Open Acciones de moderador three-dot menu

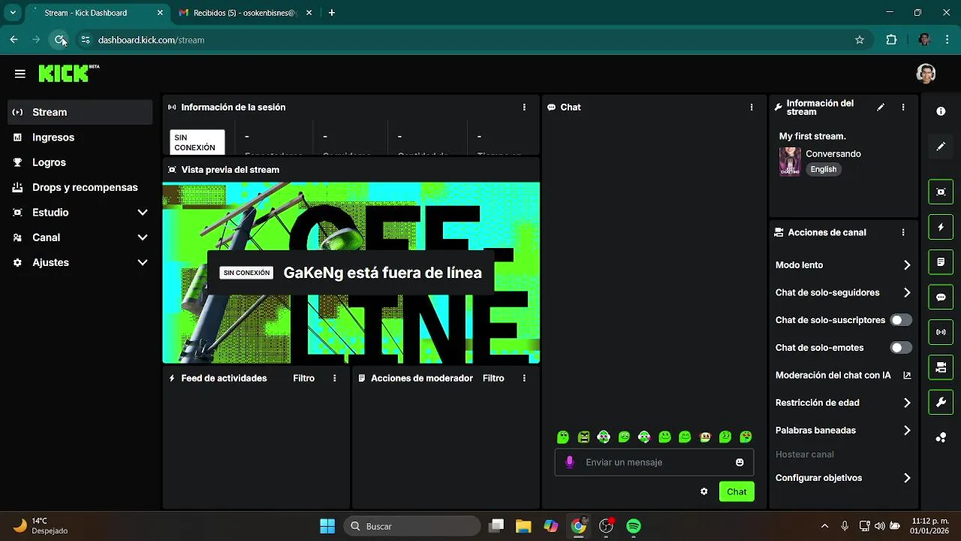(524, 379)
